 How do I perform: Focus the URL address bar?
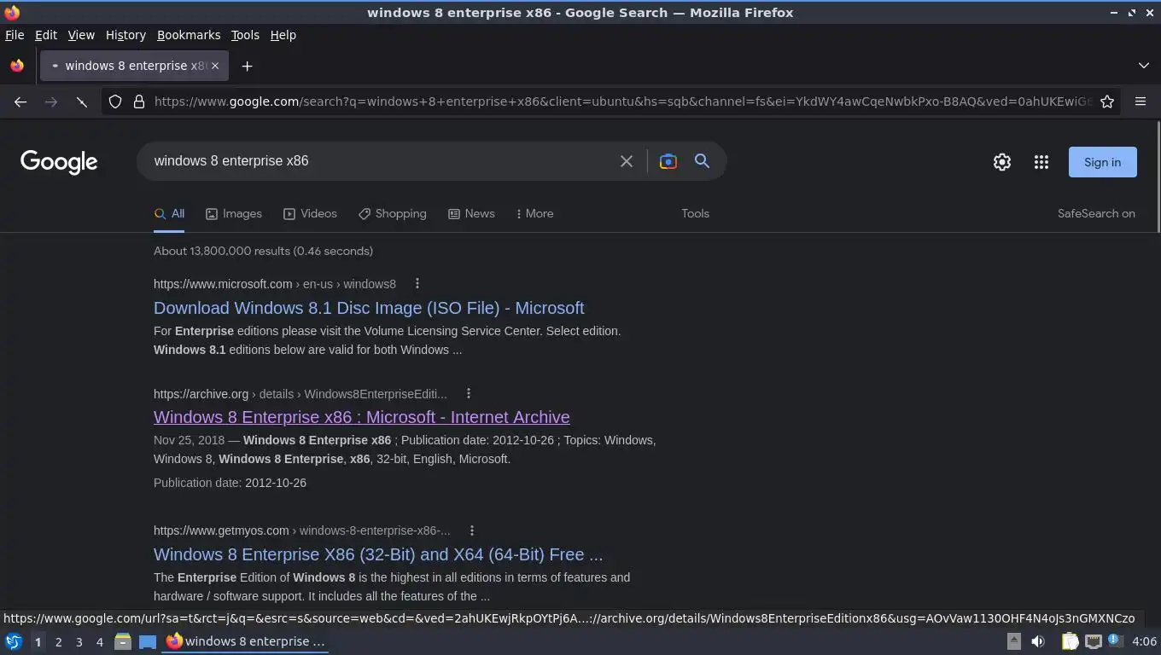tap(622, 101)
